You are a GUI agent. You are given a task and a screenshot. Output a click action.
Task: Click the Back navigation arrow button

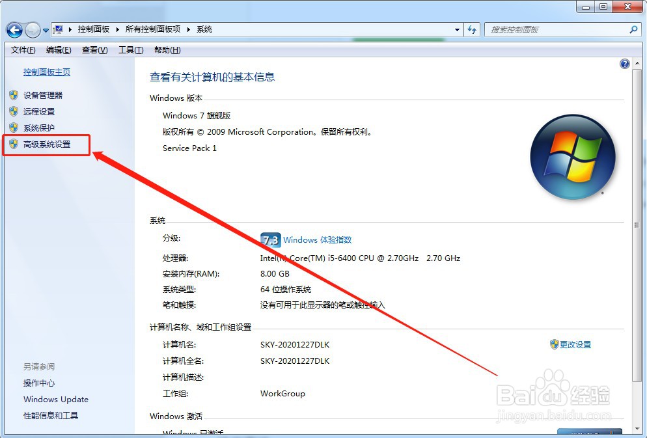tap(14, 30)
